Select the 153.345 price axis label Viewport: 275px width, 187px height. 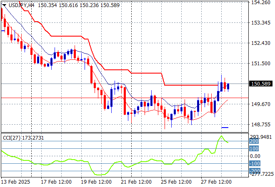[260, 22]
